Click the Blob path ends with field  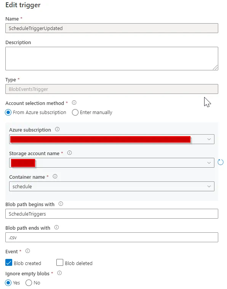pos(112,237)
